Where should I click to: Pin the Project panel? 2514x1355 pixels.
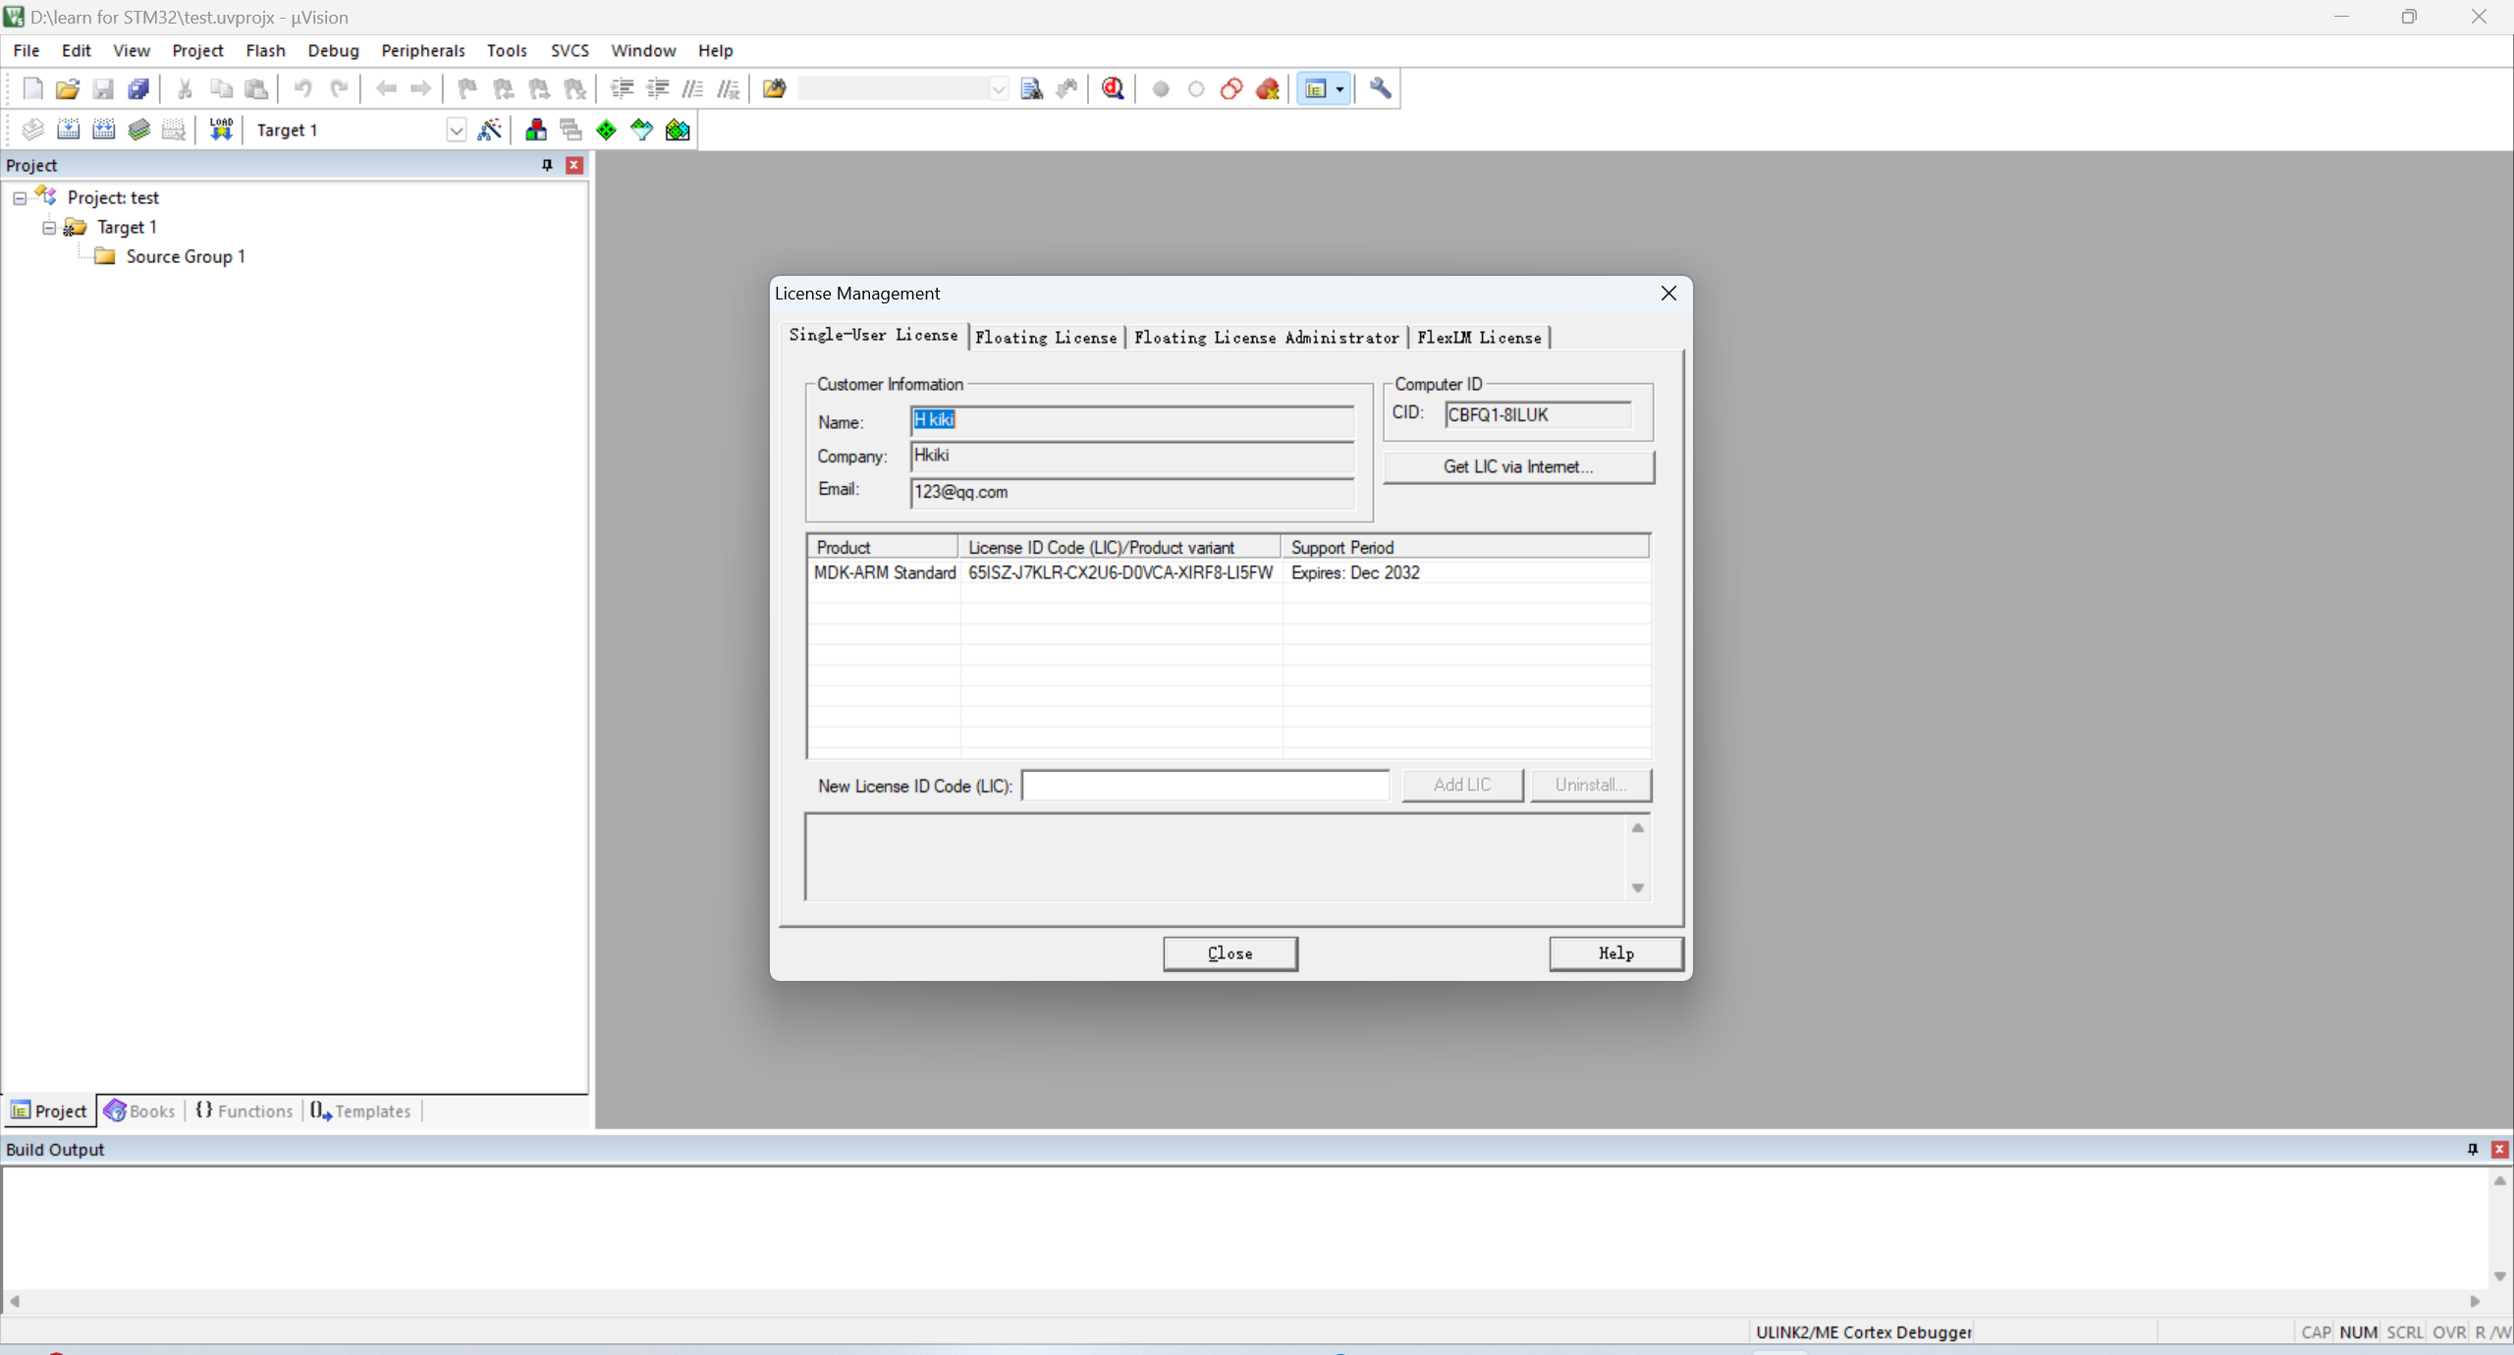coord(547,165)
